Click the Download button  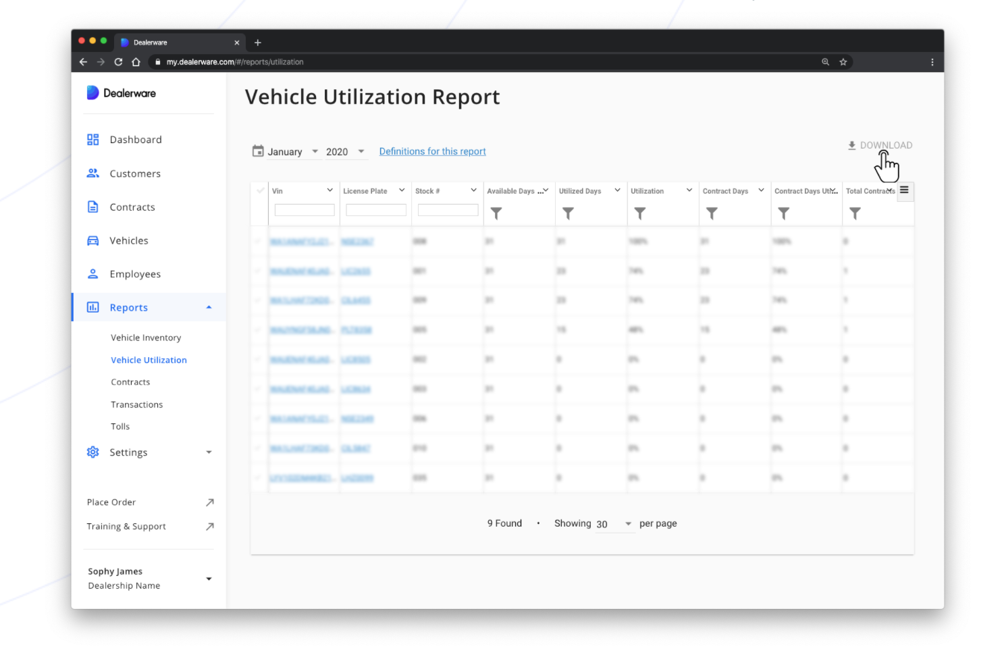point(880,144)
